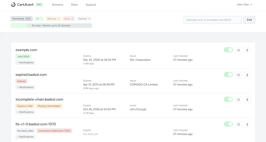Click the SSL Corporation issuer
The height and width of the screenshot is (142, 266).
[x=140, y=60]
